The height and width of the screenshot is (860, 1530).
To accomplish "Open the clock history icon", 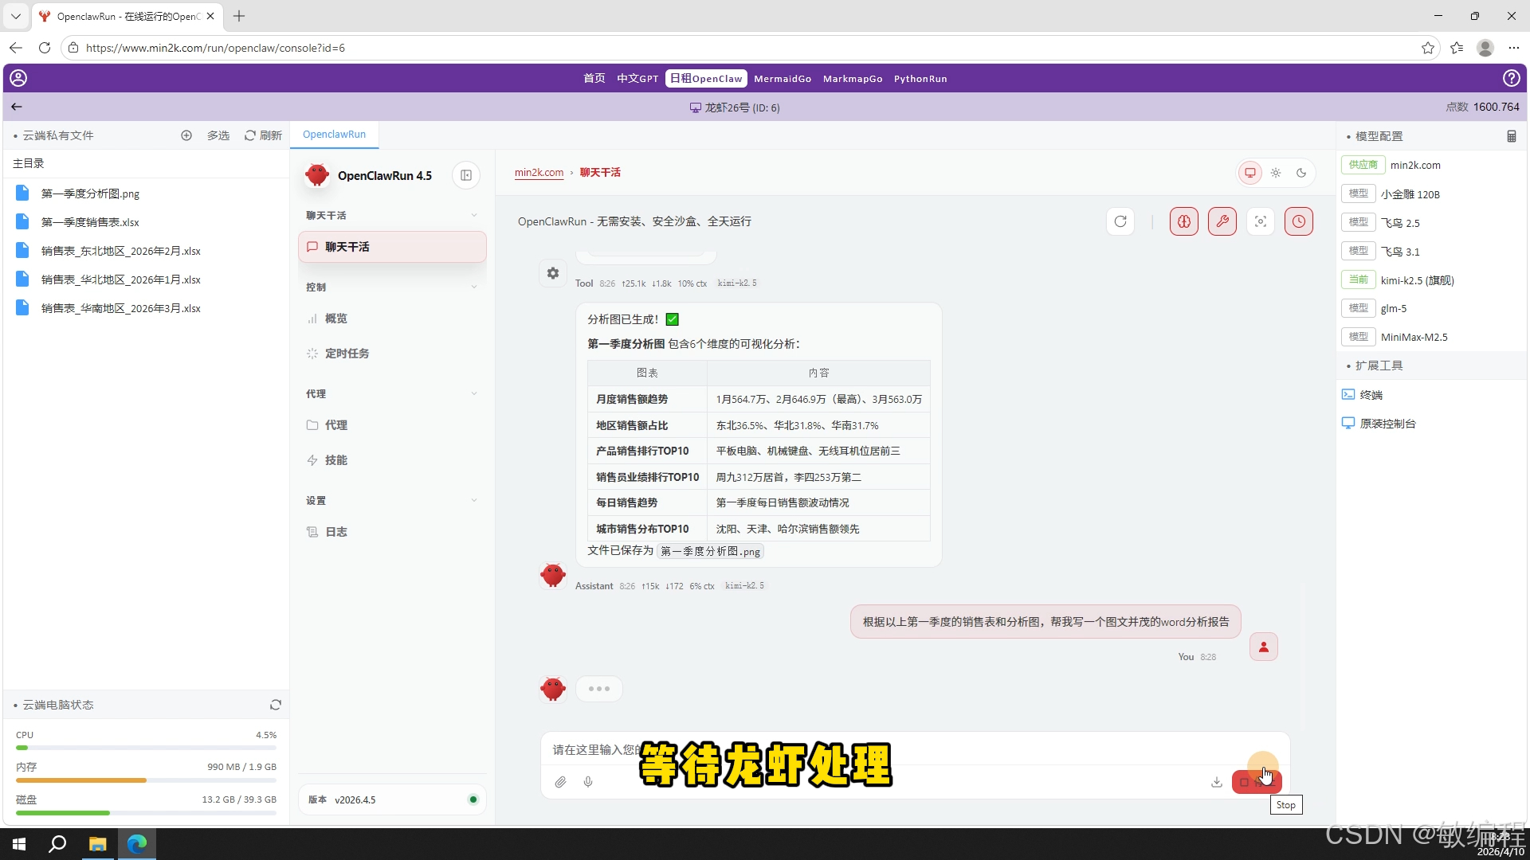I will [x=1299, y=221].
